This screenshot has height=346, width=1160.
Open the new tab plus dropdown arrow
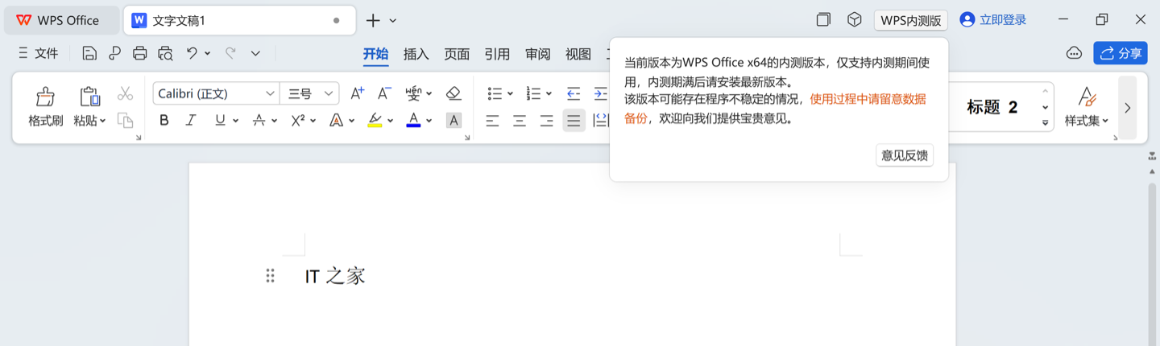tap(393, 20)
